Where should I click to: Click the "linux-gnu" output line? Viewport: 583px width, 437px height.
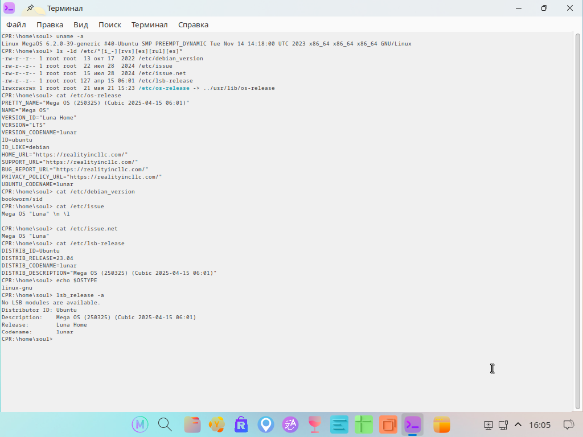pos(17,288)
